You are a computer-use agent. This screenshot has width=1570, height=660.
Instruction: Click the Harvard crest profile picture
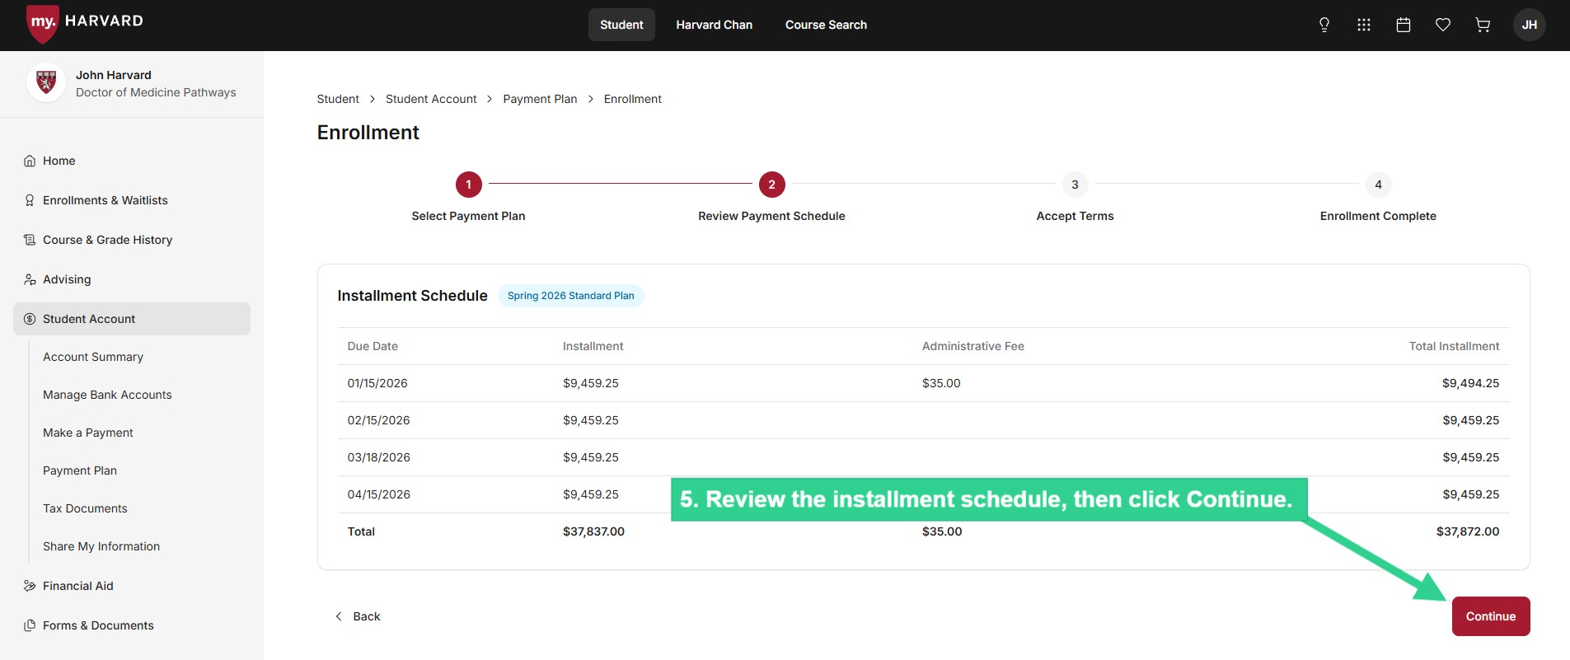[46, 83]
